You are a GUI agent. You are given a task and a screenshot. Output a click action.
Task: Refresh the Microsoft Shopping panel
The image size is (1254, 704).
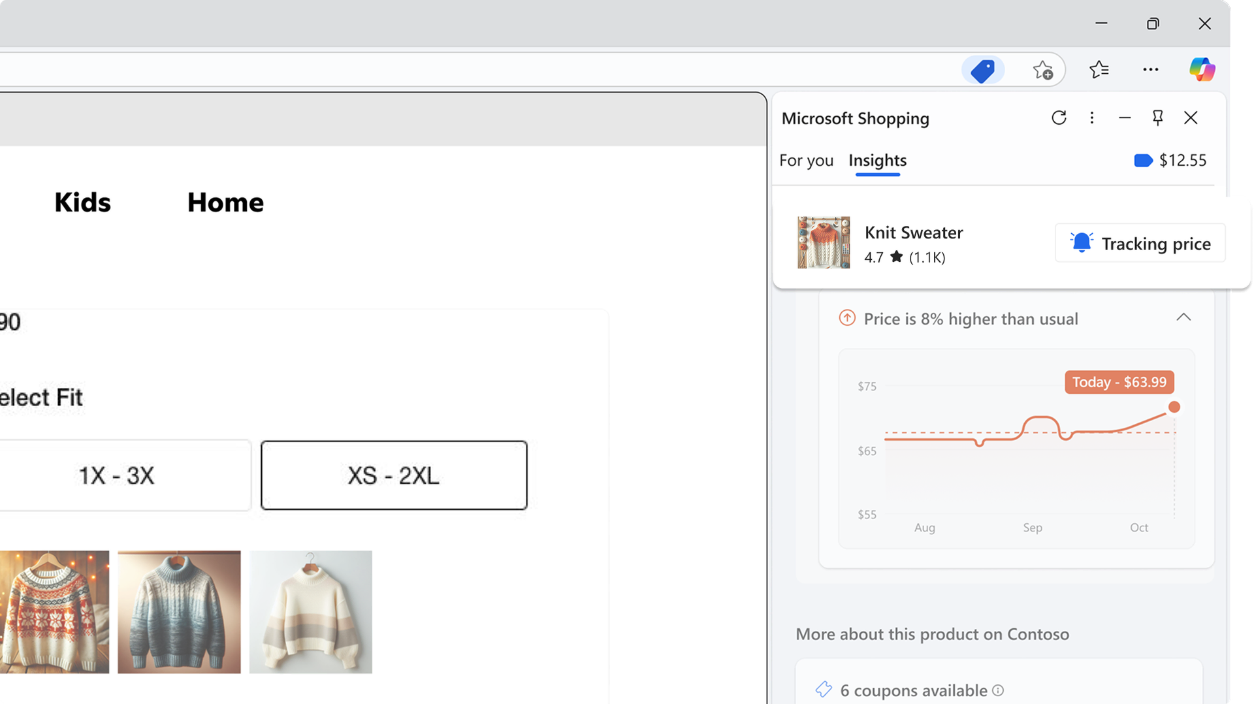coord(1059,118)
